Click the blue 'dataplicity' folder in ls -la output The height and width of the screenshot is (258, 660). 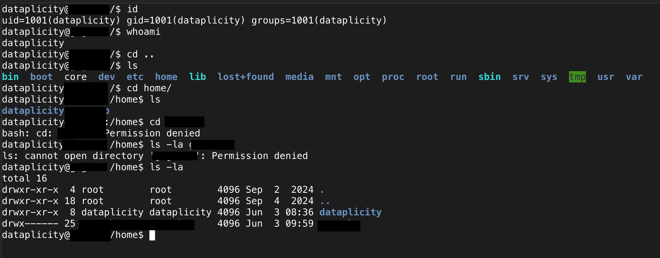(x=351, y=212)
